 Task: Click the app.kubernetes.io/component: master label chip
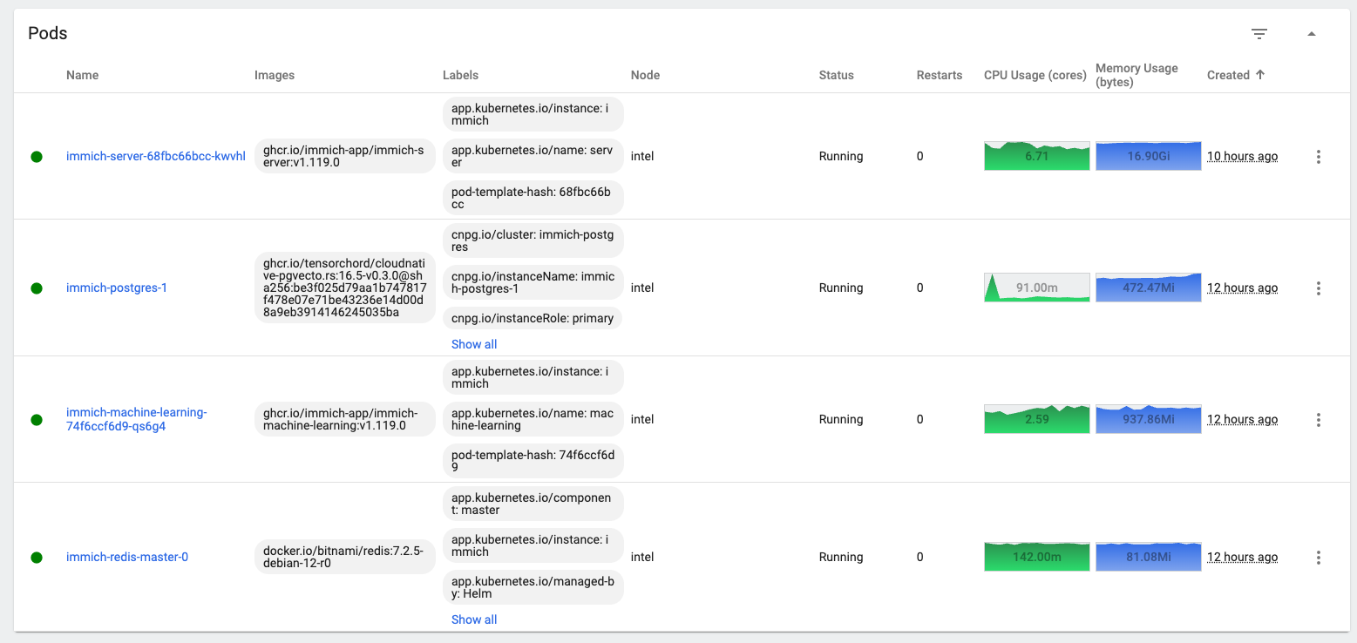pyautogui.click(x=533, y=504)
